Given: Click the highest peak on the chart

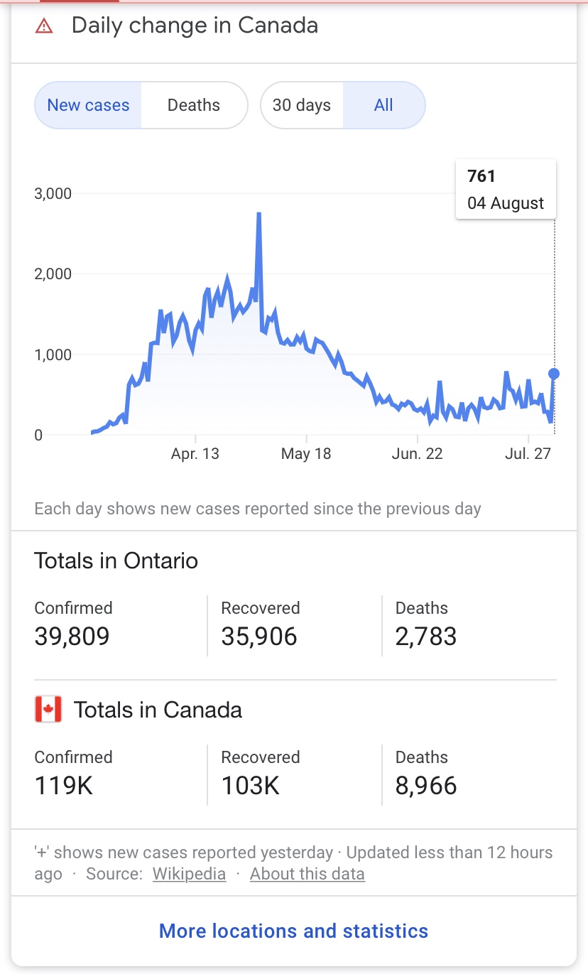Looking at the screenshot, I should click(x=259, y=214).
